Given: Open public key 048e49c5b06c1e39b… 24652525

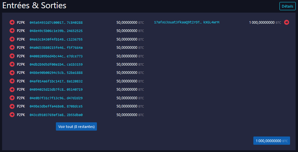Looking at the screenshot, I should [56, 31].
